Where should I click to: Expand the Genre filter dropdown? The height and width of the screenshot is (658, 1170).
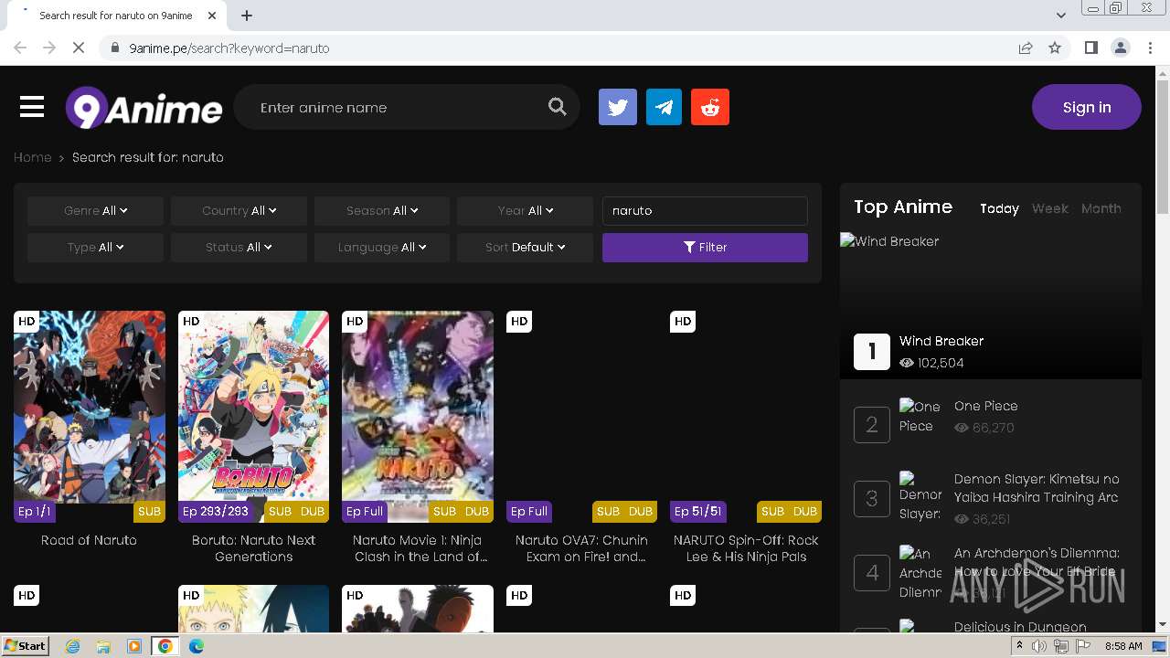pyautogui.click(x=95, y=210)
